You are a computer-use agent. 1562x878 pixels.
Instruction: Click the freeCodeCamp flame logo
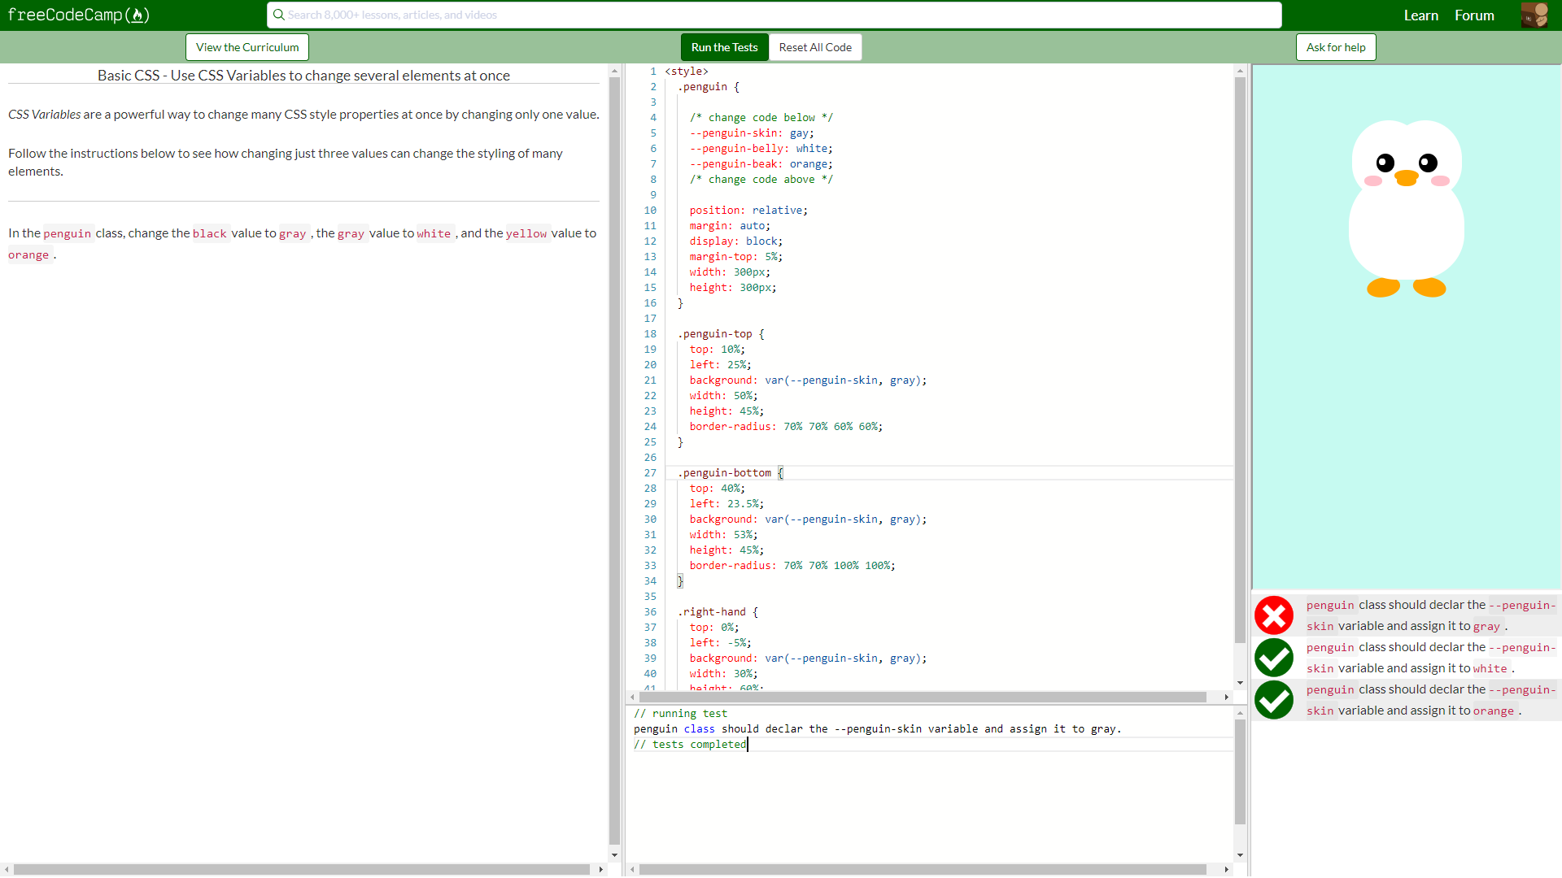coord(138,15)
